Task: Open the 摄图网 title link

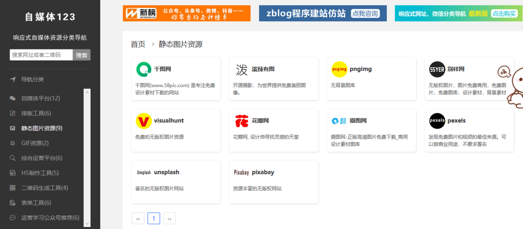Action: 358,120
